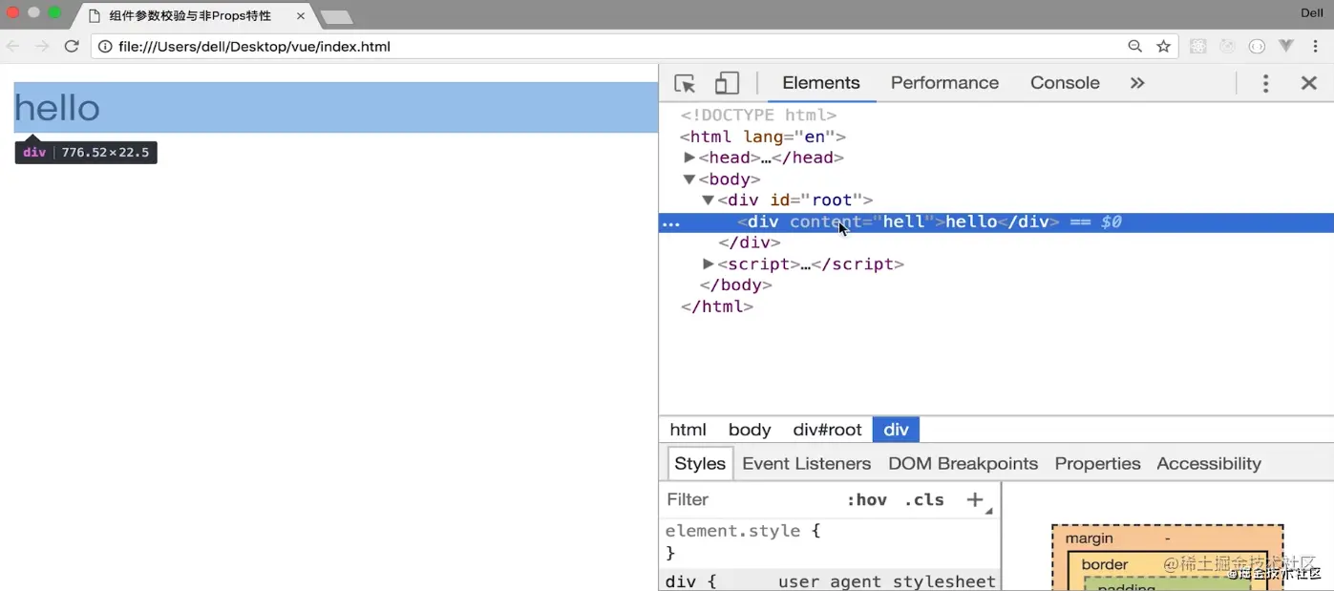
Task: Click the margin area of box model
Action: 1089,538
